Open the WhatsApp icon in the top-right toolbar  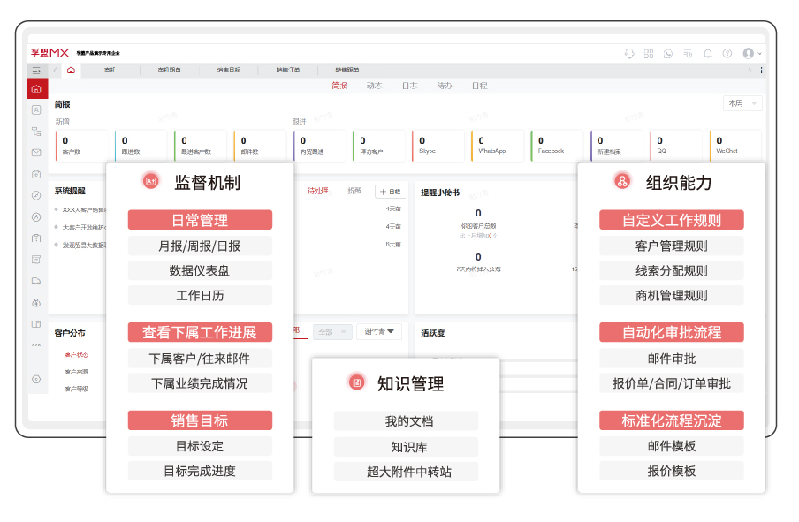point(668,54)
